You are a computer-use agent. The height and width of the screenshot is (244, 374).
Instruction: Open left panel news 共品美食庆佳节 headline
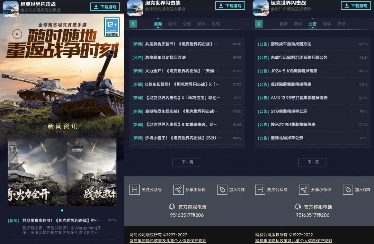click(x=60, y=221)
